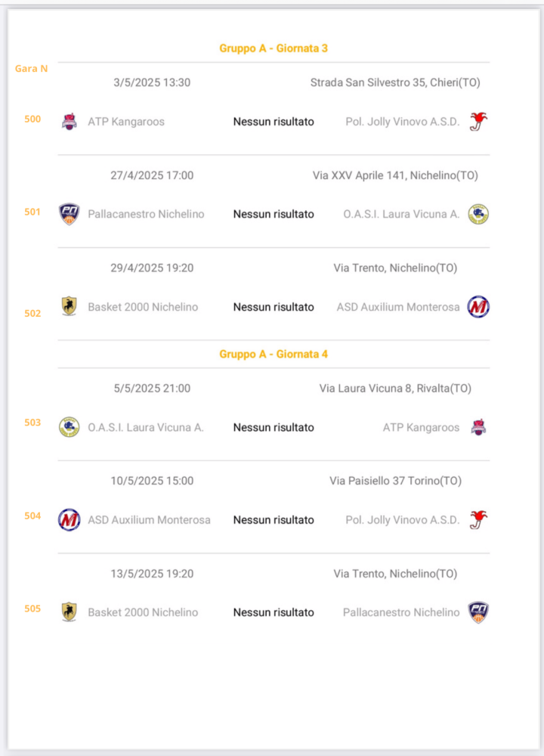Click Auxilium Monterosa M logo, game 502
The height and width of the screenshot is (756, 544).
pyautogui.click(x=478, y=307)
